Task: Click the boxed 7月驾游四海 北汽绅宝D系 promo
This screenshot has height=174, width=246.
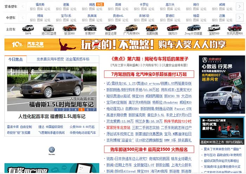Action: point(149,74)
